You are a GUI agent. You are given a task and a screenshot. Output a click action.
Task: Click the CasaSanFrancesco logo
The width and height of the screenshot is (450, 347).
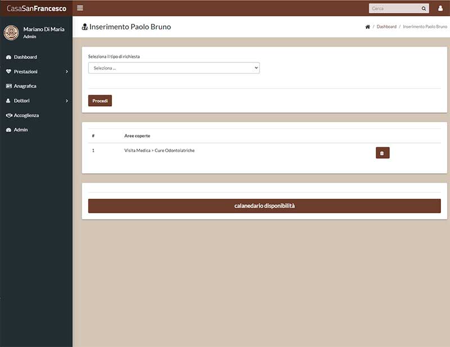(x=37, y=8)
